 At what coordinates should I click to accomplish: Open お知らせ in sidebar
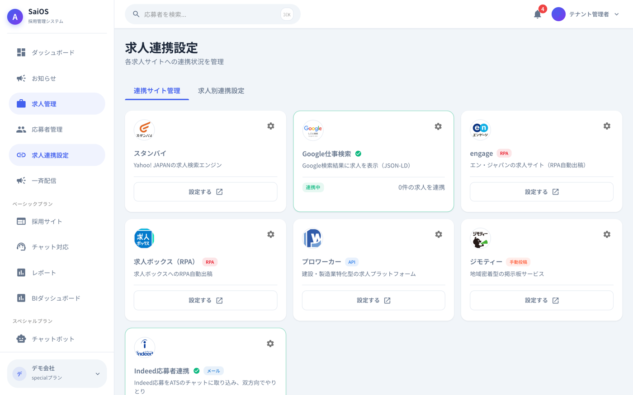57,78
